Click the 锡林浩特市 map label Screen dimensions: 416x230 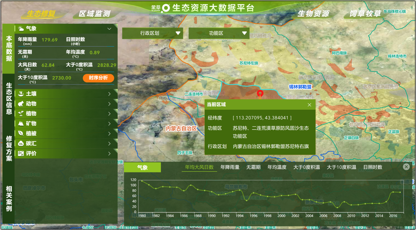(x=397, y=56)
